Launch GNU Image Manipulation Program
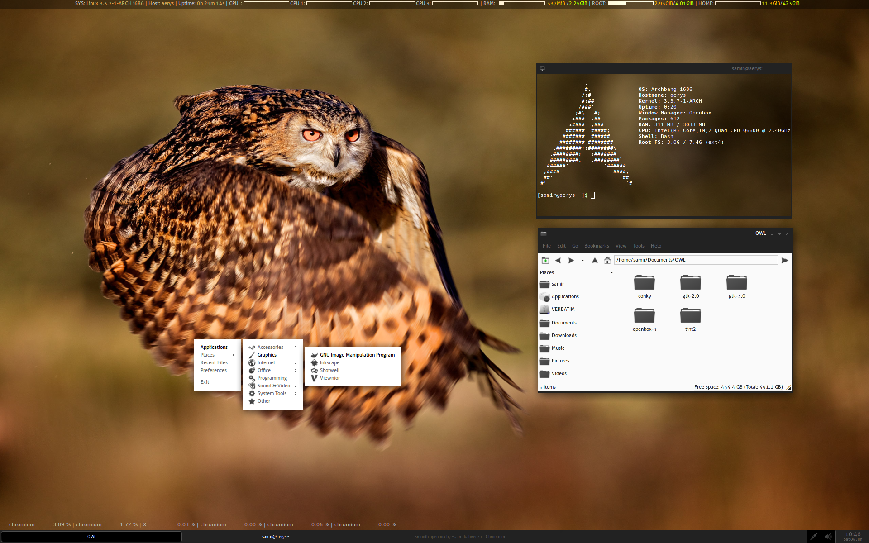The height and width of the screenshot is (543, 869). (x=353, y=355)
